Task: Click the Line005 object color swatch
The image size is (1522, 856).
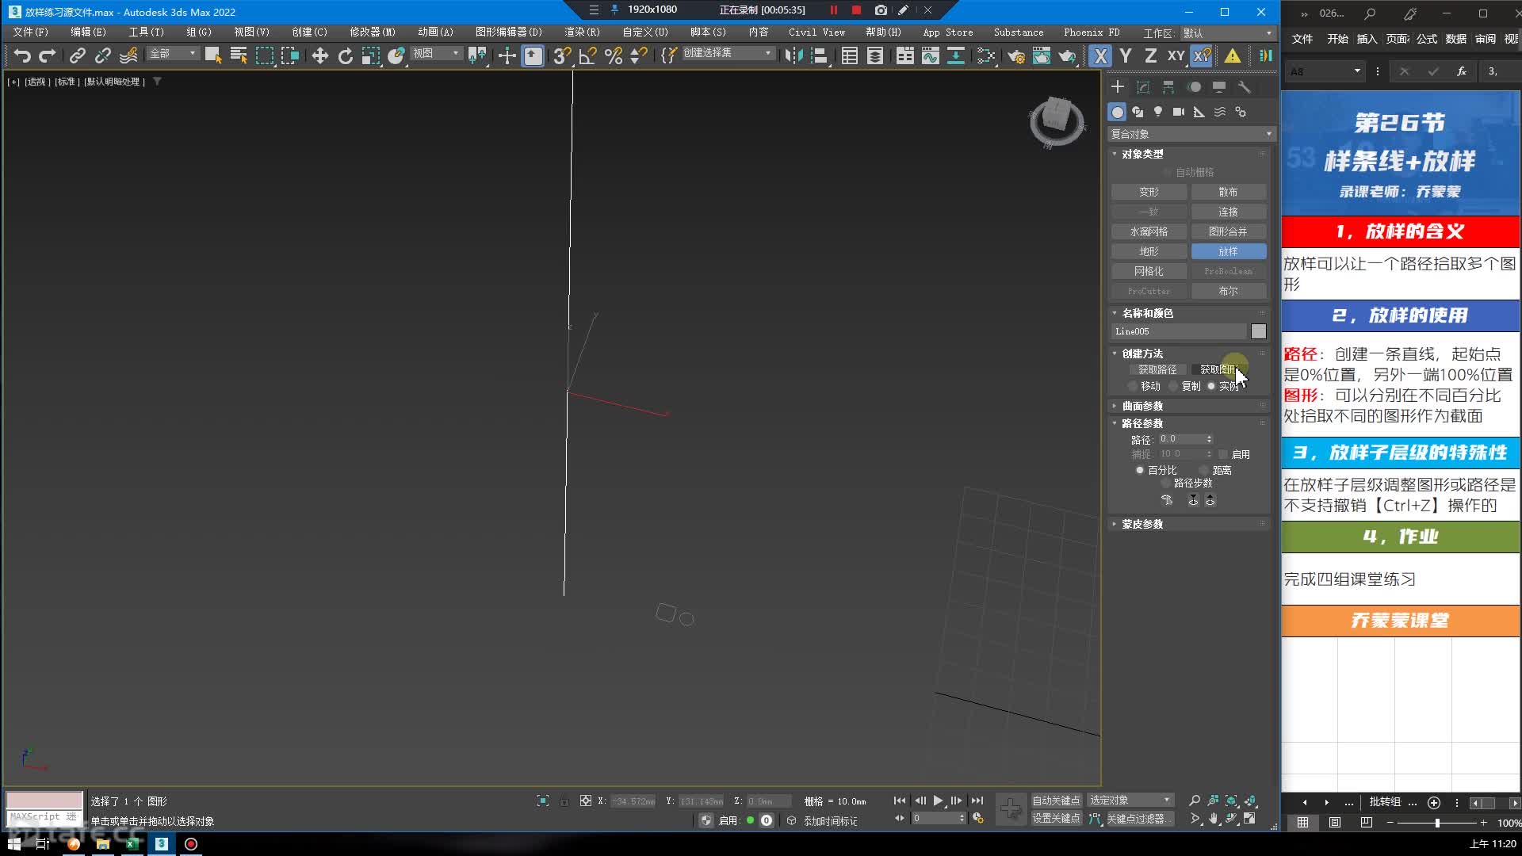Action: point(1258,331)
